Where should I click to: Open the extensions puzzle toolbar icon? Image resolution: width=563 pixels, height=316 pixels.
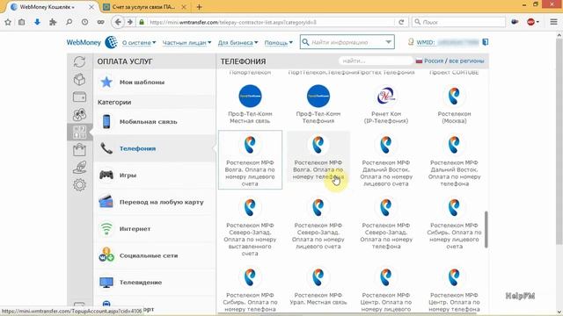[53, 22]
